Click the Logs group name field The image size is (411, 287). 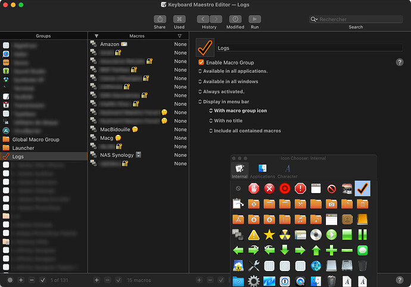tap(310, 48)
